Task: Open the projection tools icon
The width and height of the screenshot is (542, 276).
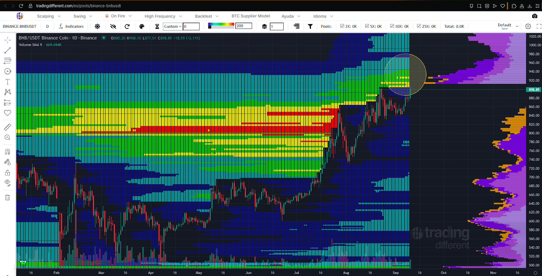Action: tap(7, 103)
